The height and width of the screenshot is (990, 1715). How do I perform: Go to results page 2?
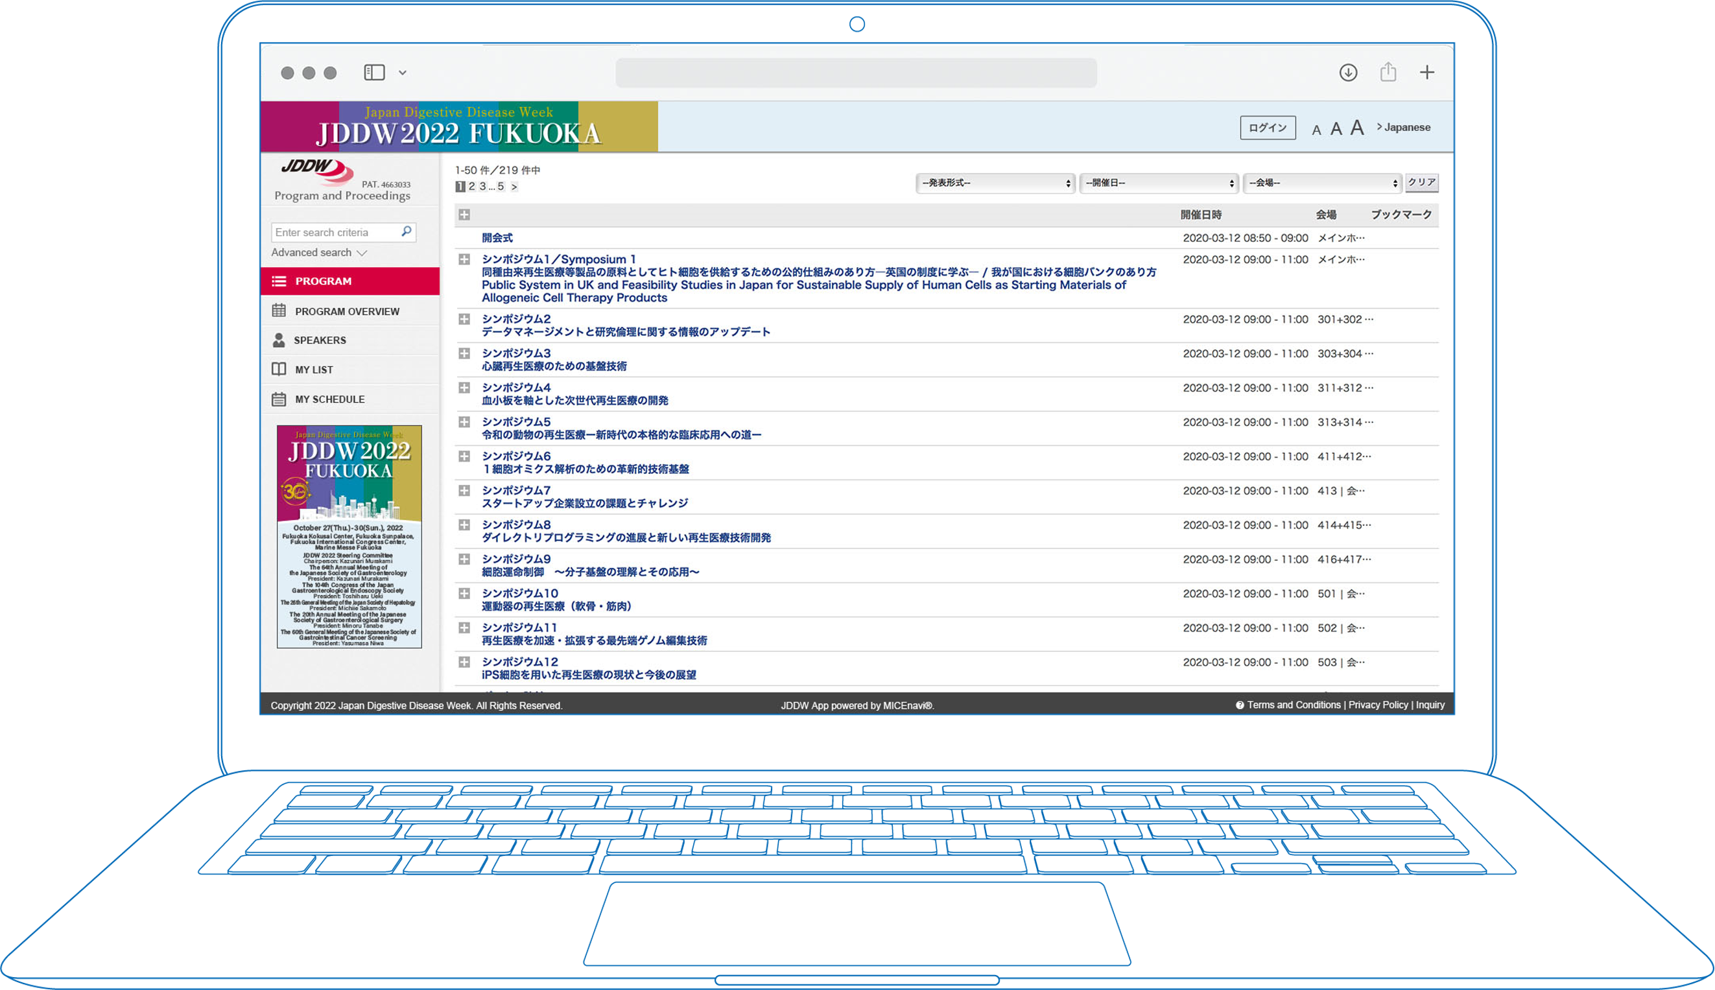[x=472, y=186]
